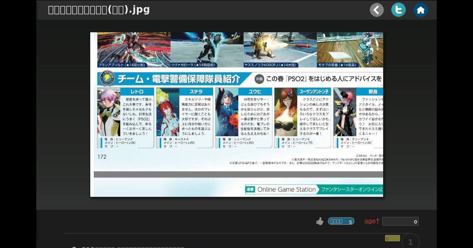Screen dimensions: 473x248
Task: Open the Twitter share icon
Action: (x=399, y=10)
